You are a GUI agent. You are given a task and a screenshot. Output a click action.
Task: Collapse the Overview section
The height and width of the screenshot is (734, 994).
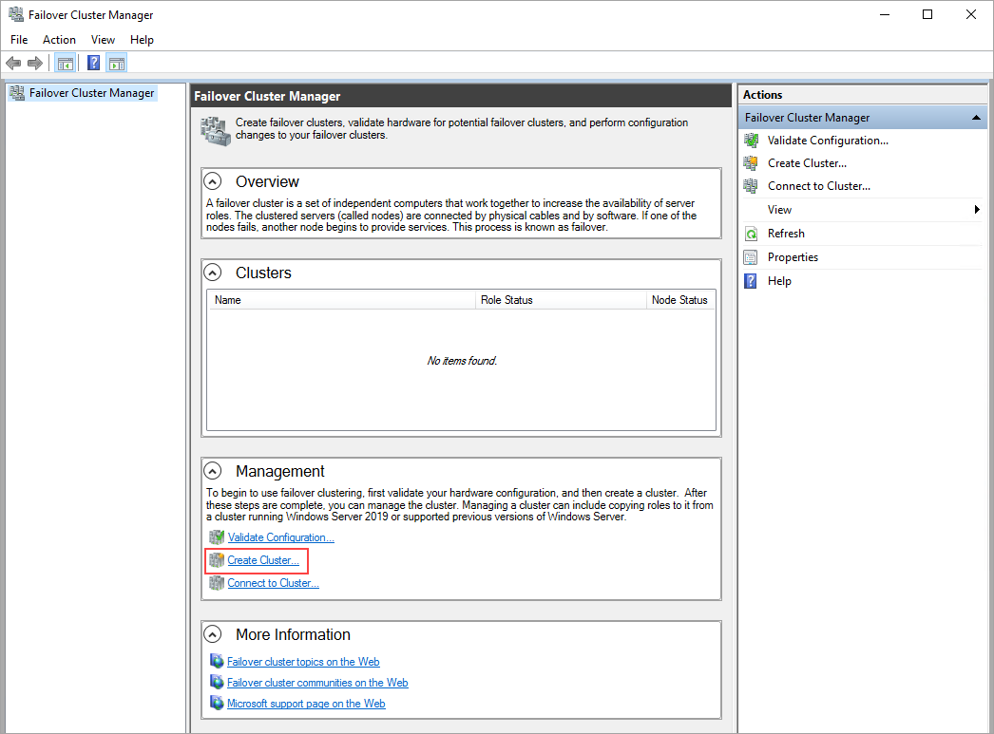click(x=213, y=181)
